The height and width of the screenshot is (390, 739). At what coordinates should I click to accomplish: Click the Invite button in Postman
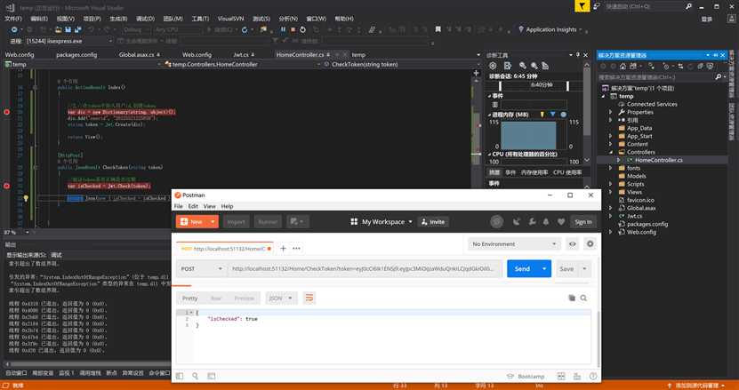pyautogui.click(x=433, y=221)
